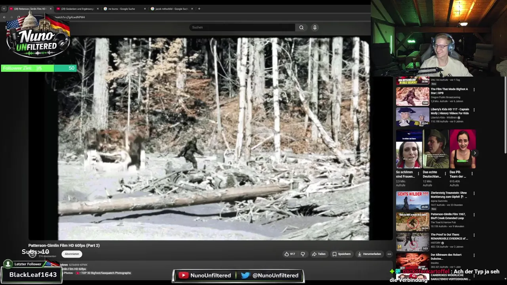
Task: Activate voice search microphone icon
Action: (x=315, y=27)
